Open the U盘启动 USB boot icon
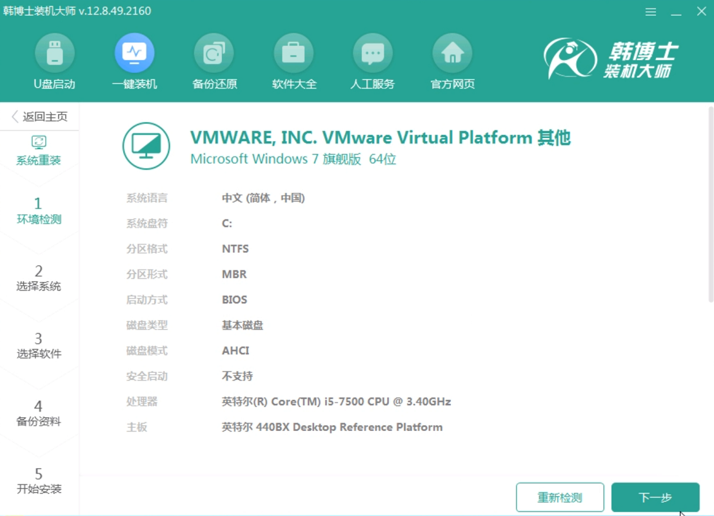Screen dimensions: 714x516 [x=54, y=53]
